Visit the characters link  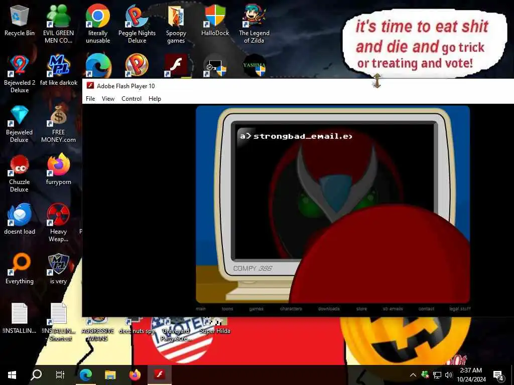pyautogui.click(x=291, y=309)
